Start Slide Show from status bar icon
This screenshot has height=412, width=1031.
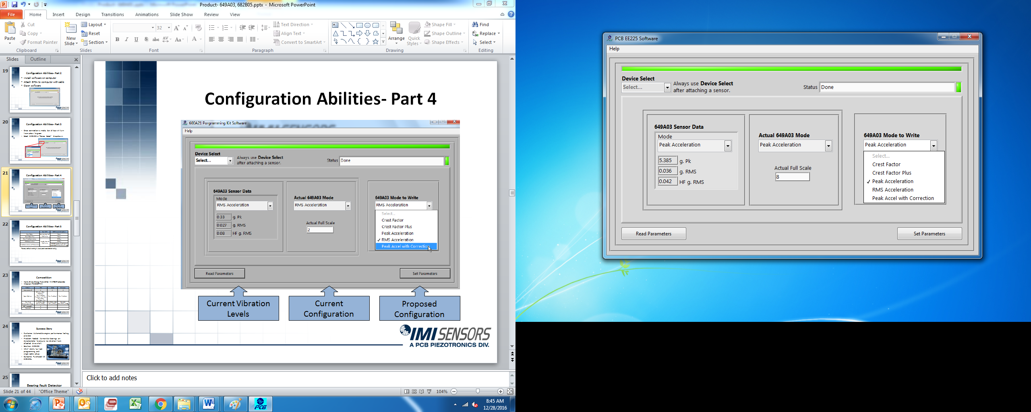click(x=429, y=391)
